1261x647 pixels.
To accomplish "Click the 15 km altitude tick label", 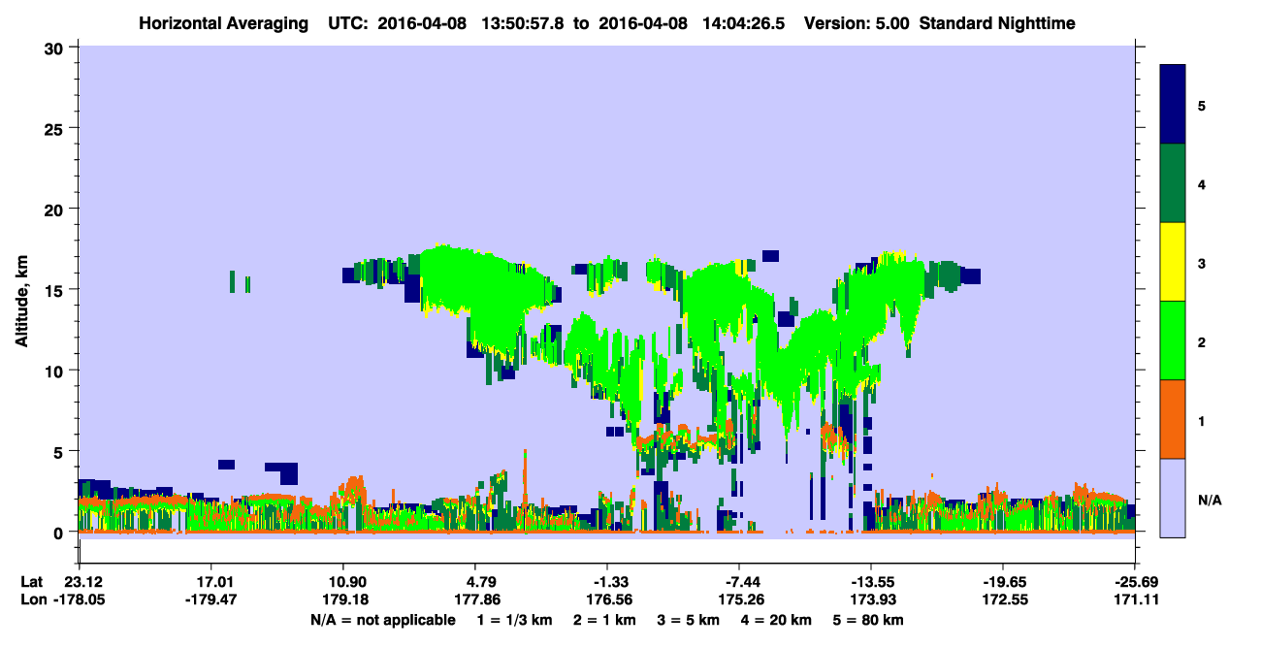I will pos(55,290).
